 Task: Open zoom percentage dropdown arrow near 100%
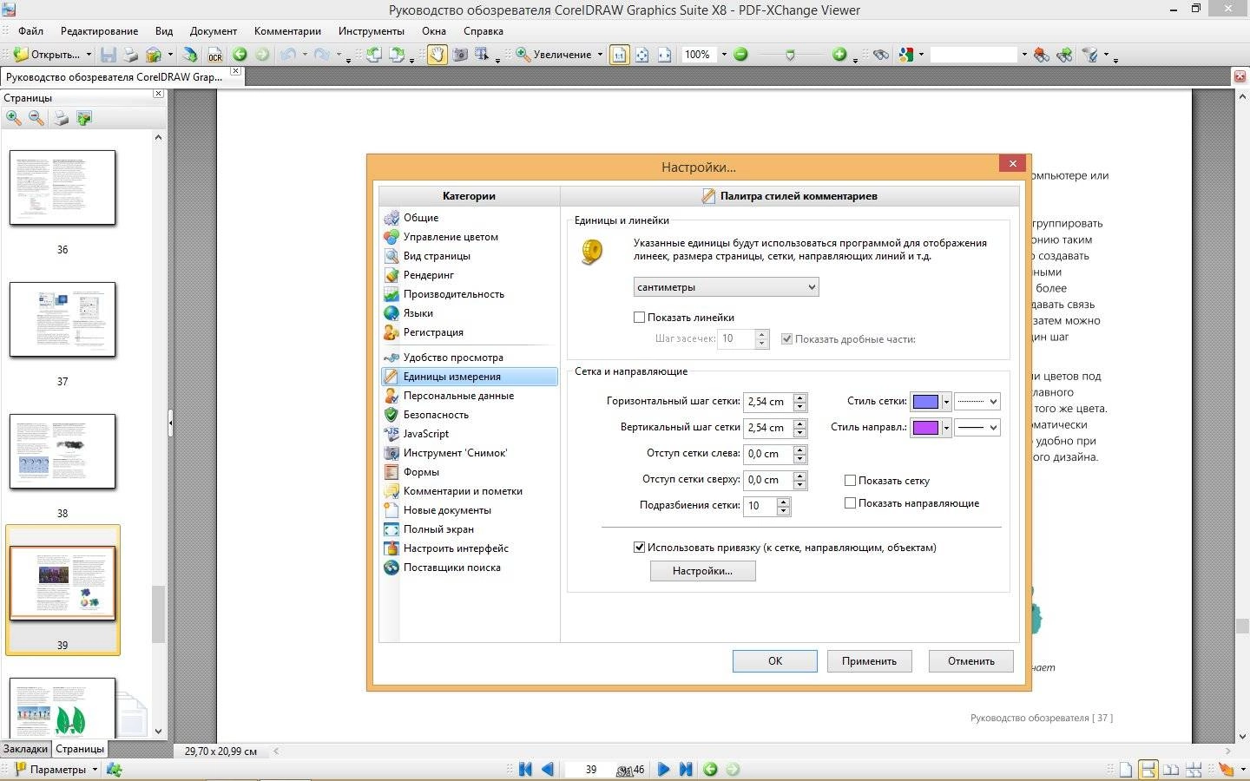(x=726, y=55)
